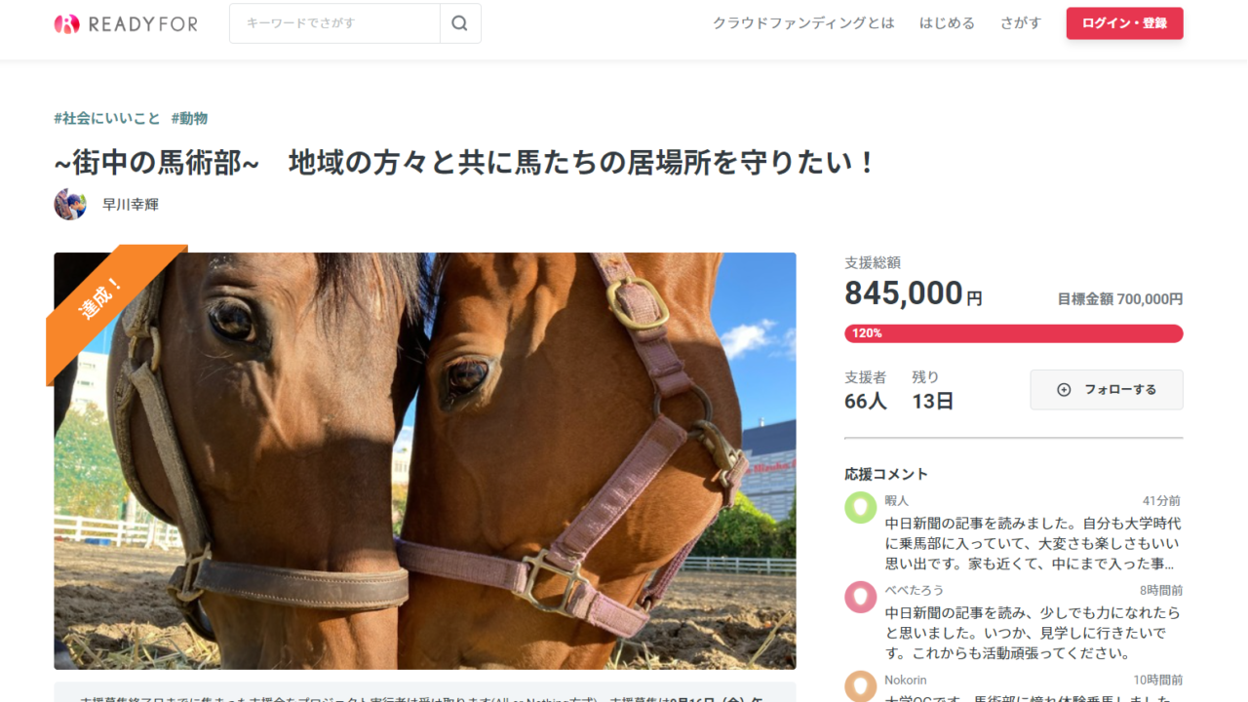Click the orange avatar of commenter Nokorin

pyautogui.click(x=861, y=686)
